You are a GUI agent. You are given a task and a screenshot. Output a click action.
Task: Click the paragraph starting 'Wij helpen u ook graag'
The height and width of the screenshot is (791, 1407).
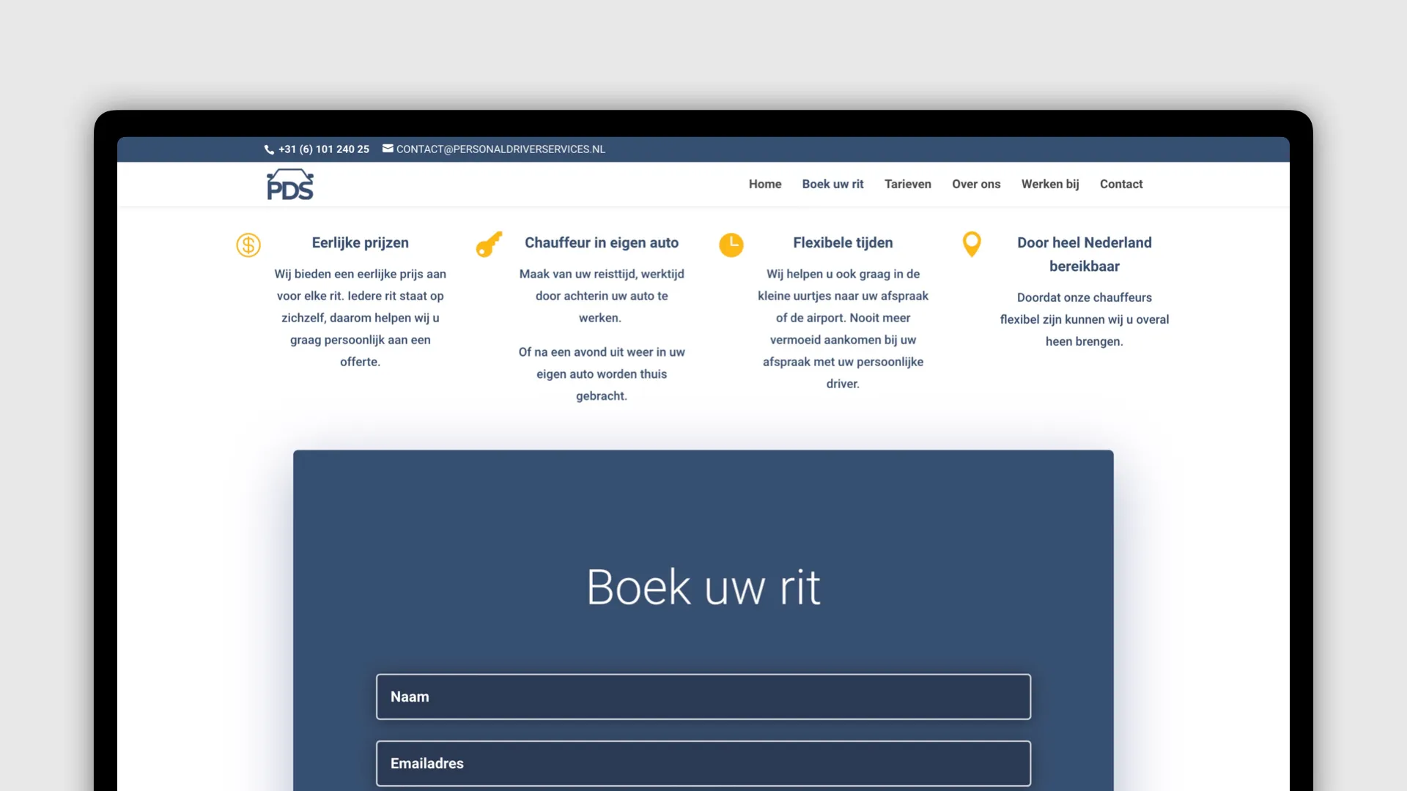pos(843,329)
